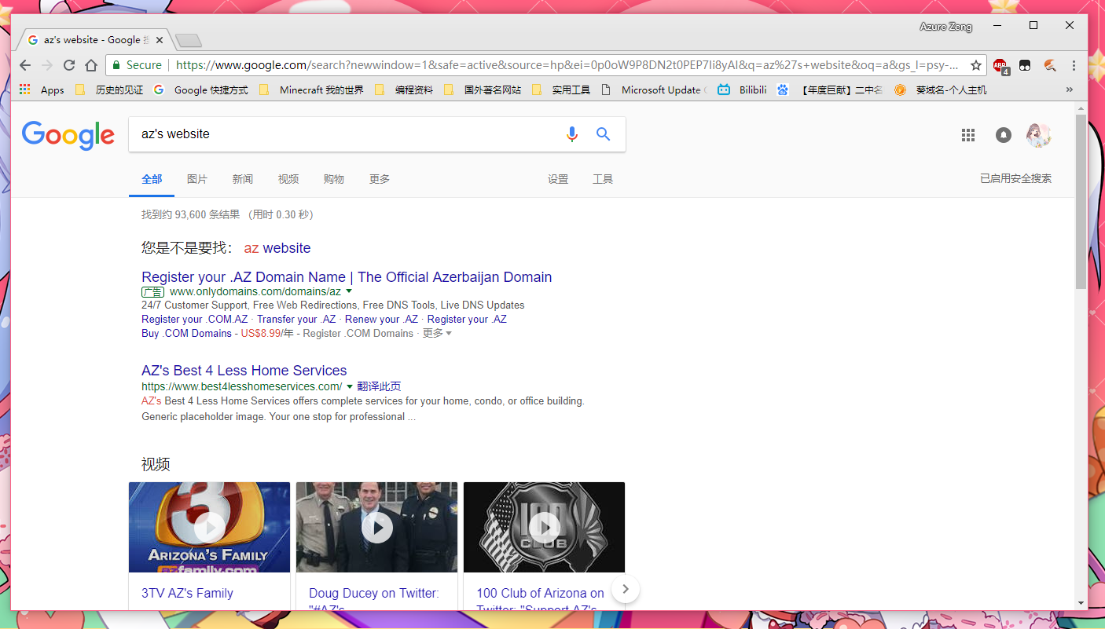Switch to the 图片 tab
Screen dimensions: 1105x629
click(x=197, y=179)
